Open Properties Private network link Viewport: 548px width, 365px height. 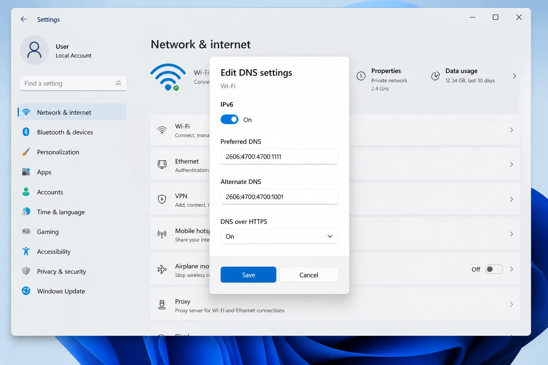pyautogui.click(x=389, y=81)
